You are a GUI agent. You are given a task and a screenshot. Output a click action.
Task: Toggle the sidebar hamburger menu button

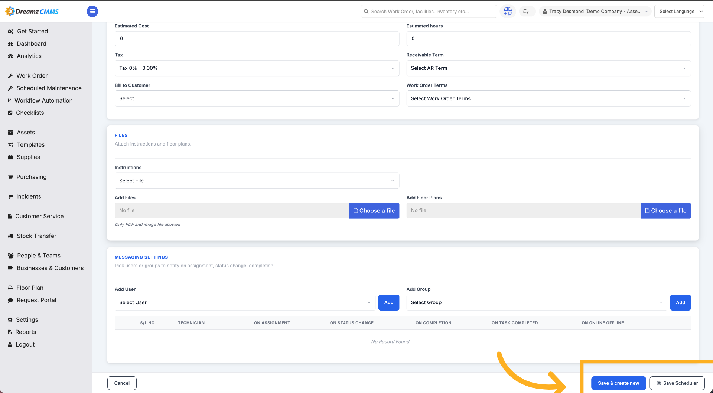coord(92,12)
